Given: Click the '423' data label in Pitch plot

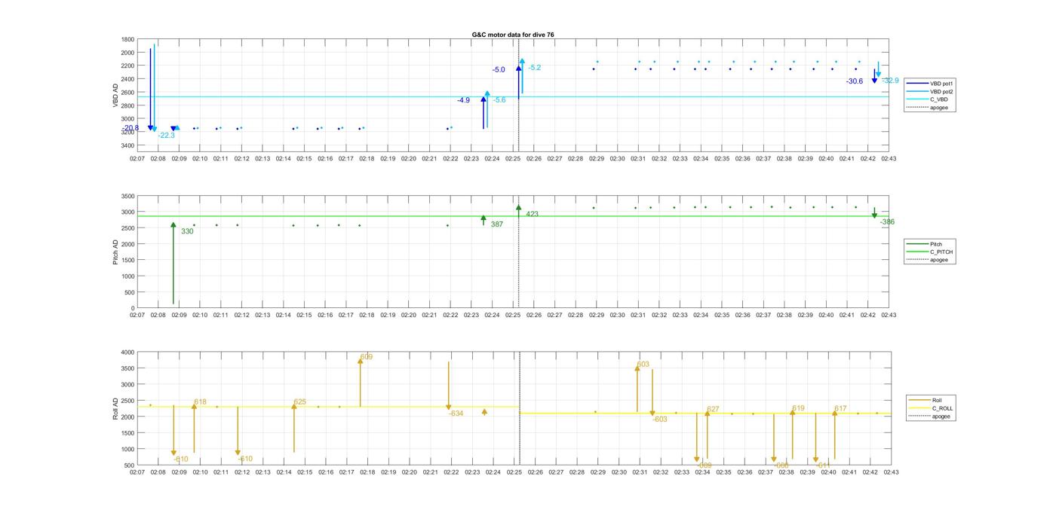Looking at the screenshot, I should point(533,215).
